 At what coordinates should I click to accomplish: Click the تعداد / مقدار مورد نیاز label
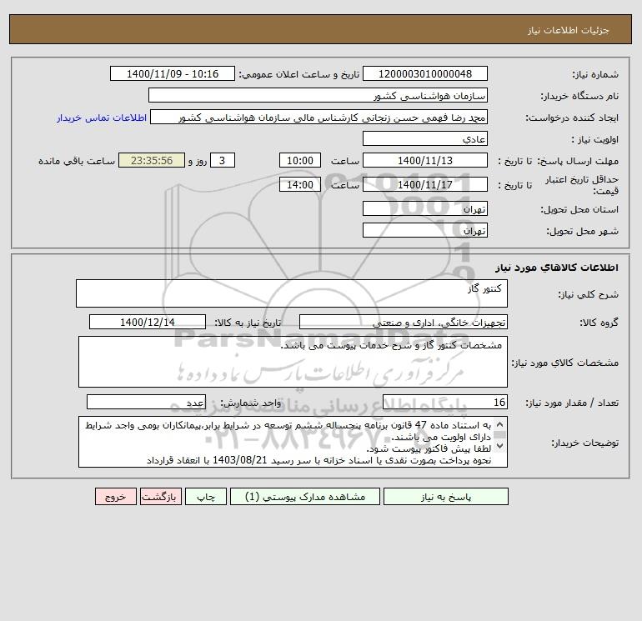[x=572, y=403]
